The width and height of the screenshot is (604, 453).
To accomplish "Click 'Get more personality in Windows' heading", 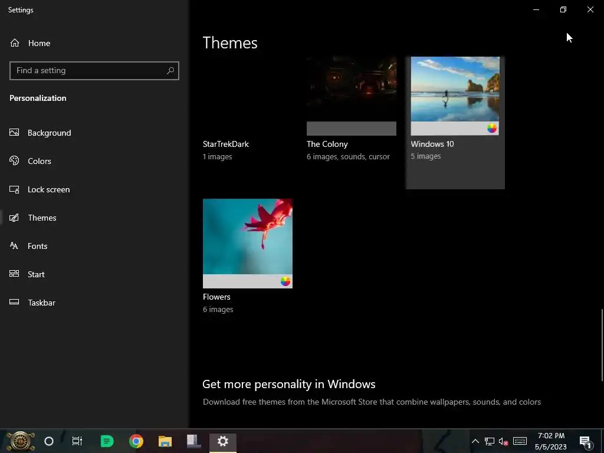I will (x=289, y=384).
